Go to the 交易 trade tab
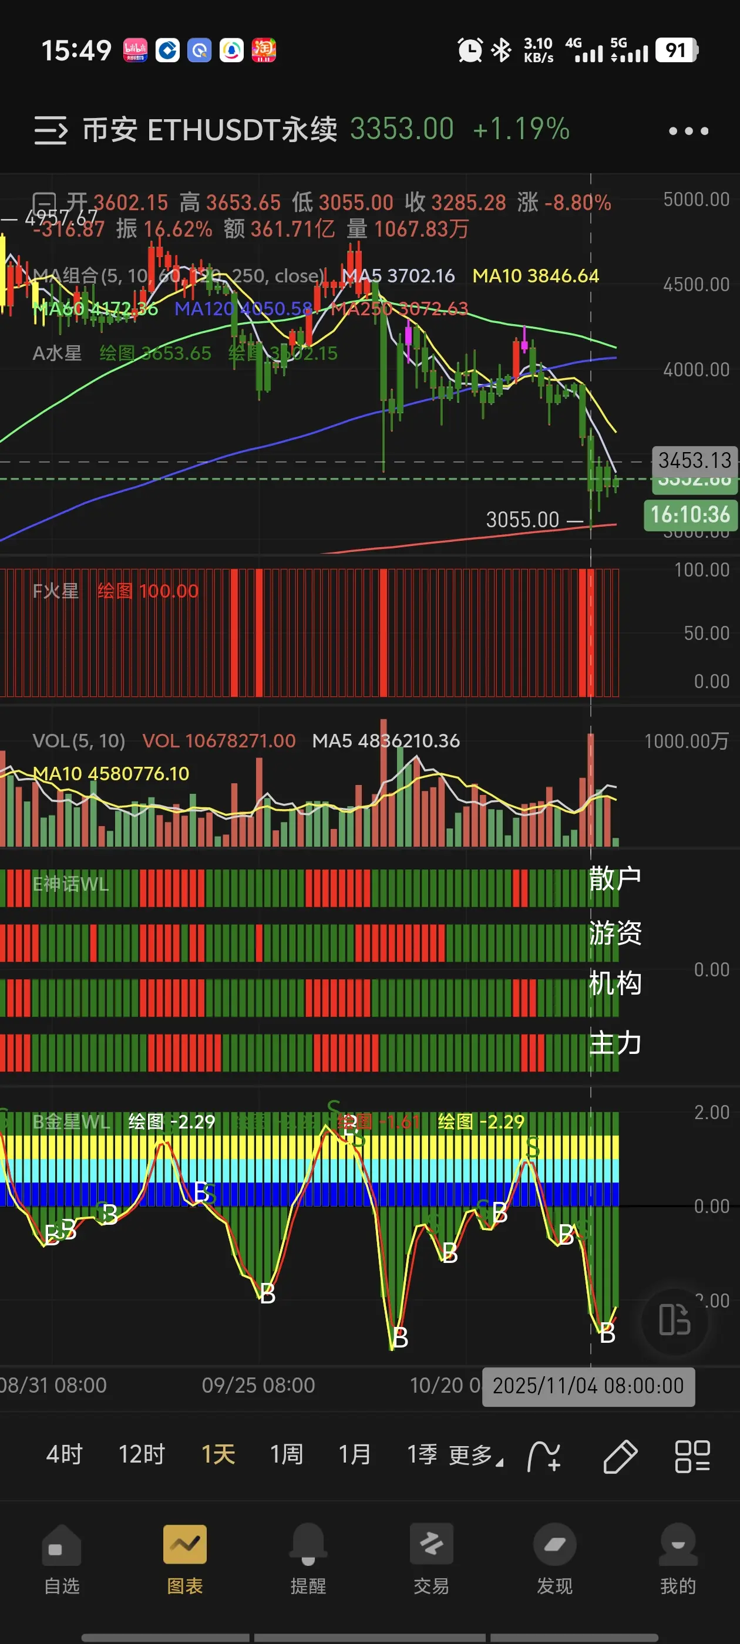 click(x=432, y=1559)
